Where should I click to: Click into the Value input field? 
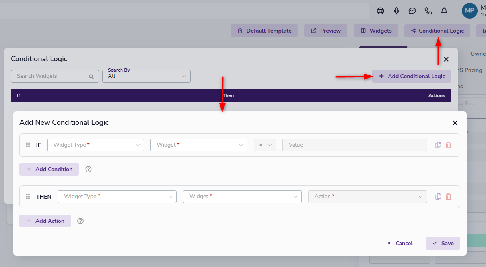point(354,145)
